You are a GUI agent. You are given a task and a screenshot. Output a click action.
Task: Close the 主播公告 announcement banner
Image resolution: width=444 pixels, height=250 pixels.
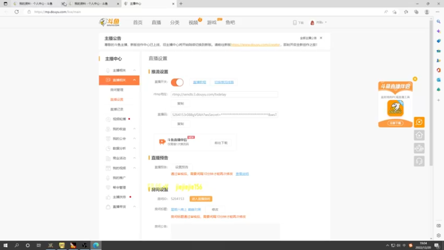[321, 38]
